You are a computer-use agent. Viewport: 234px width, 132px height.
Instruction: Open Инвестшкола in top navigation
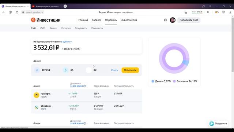(129, 20)
